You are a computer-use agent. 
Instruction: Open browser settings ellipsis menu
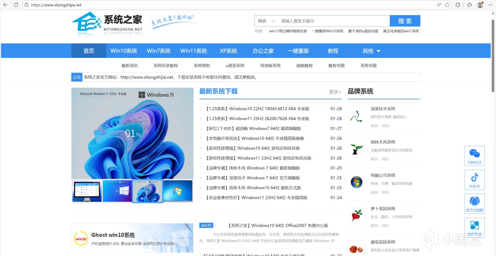[490, 5]
